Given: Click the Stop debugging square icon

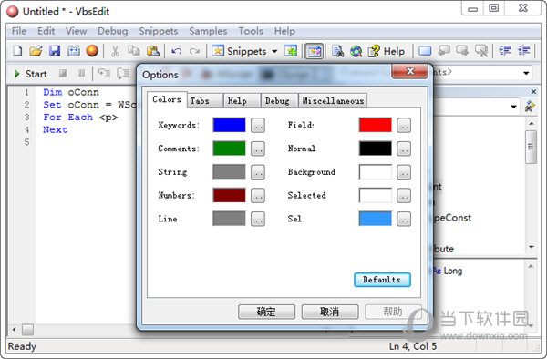Looking at the screenshot, I should point(63,73).
